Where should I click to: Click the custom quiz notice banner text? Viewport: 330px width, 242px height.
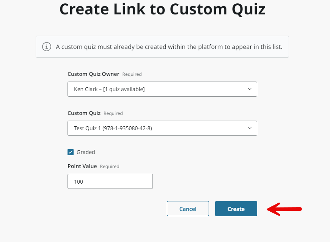click(x=169, y=47)
